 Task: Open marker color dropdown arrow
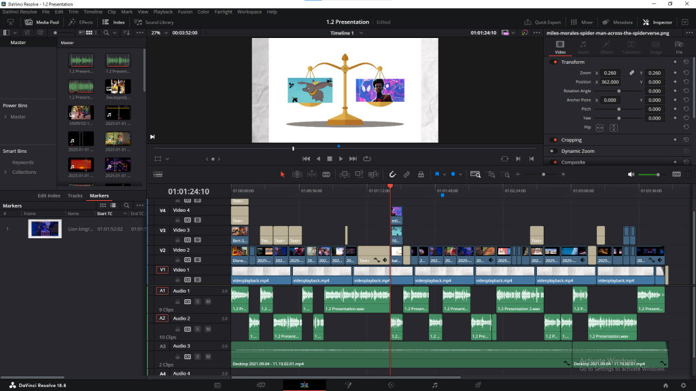click(x=460, y=174)
